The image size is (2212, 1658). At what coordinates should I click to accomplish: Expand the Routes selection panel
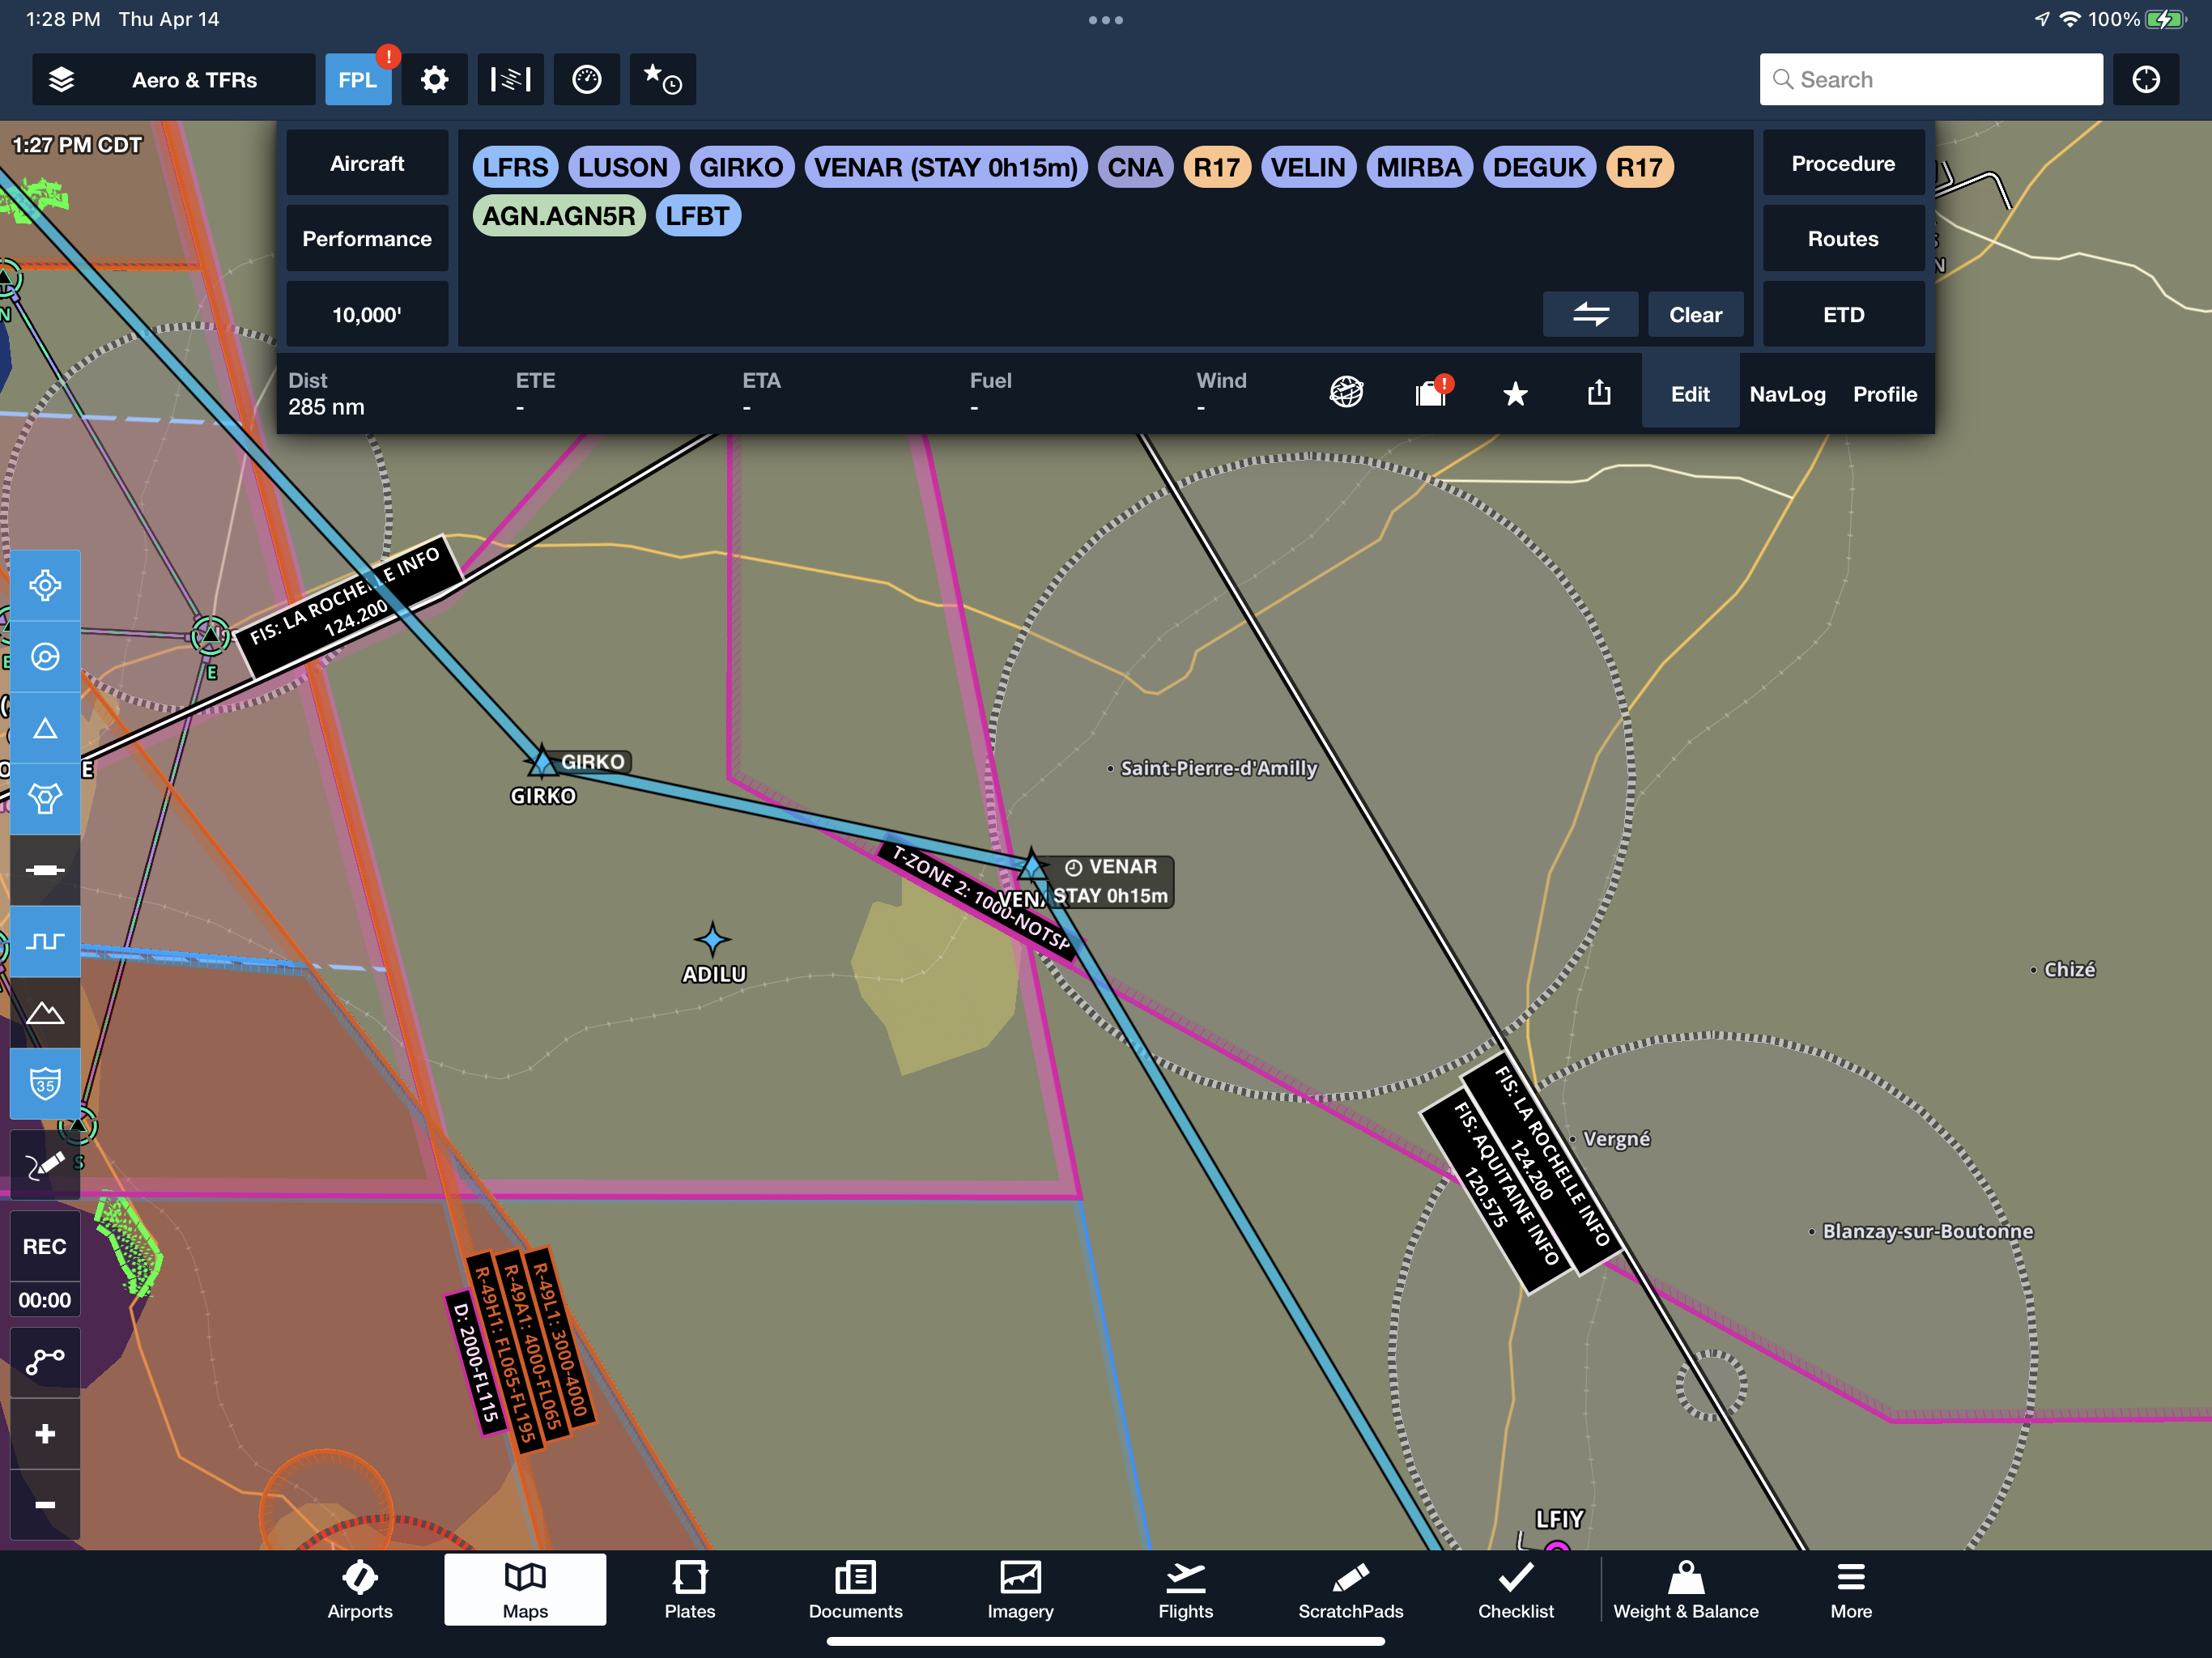click(1840, 237)
